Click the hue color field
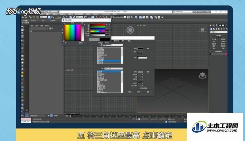The width and height of the screenshot is (245, 141). coord(73,32)
